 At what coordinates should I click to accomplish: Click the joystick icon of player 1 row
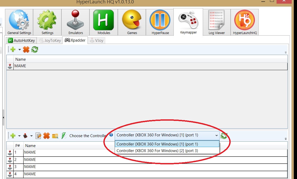point(10,153)
